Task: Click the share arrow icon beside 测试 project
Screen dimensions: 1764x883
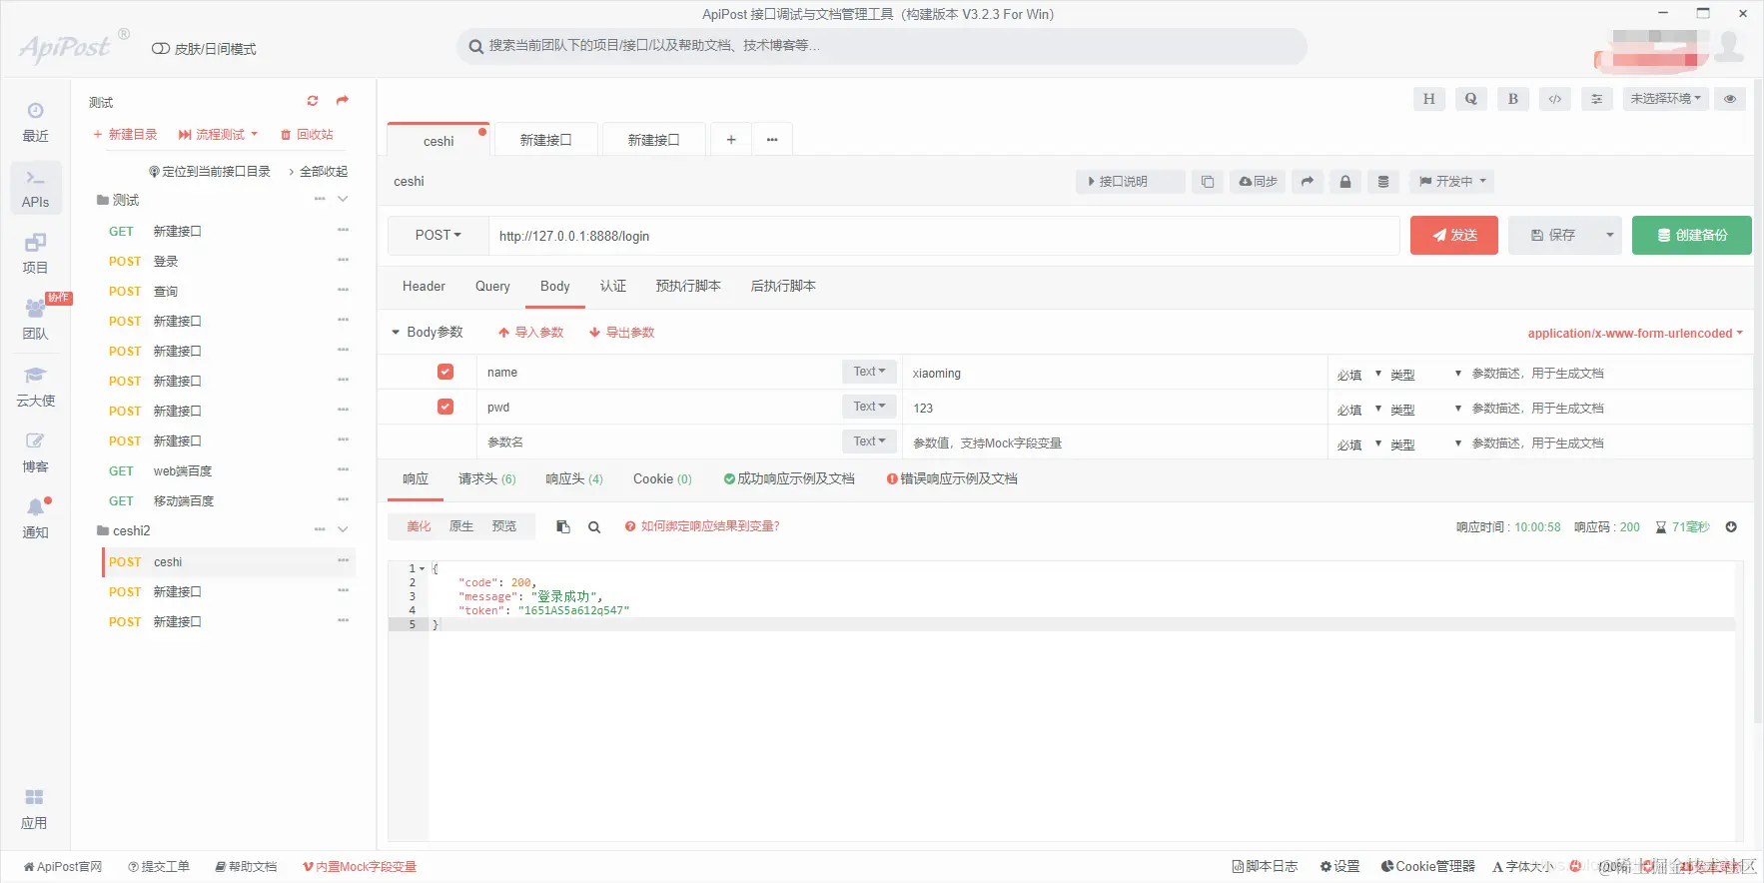Action: click(x=343, y=101)
